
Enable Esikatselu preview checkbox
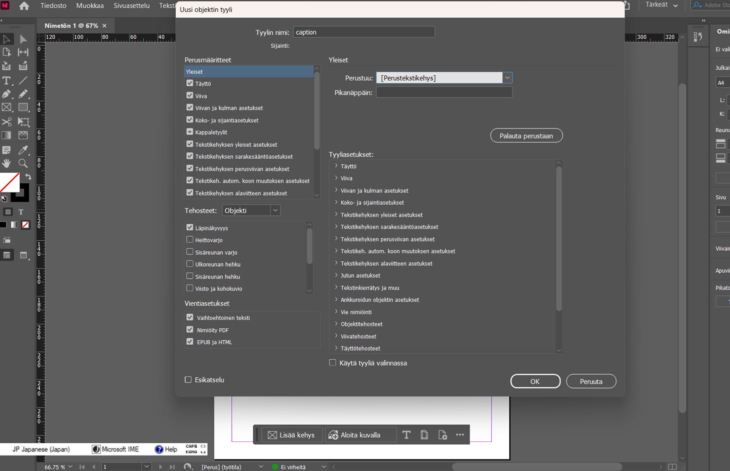188,379
